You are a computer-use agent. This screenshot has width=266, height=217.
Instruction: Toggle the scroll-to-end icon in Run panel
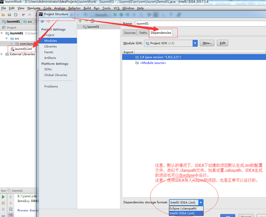point(11,215)
